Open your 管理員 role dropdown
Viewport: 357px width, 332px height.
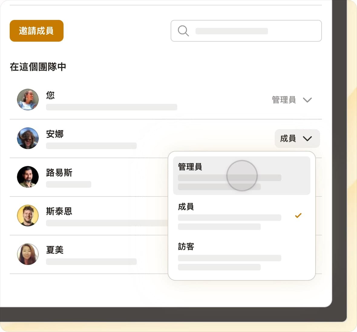pos(284,100)
